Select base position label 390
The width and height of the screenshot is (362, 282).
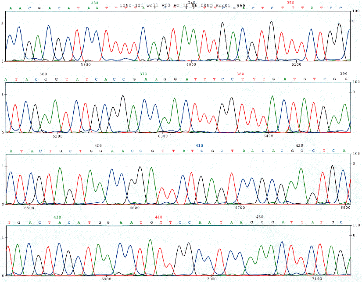[x=344, y=74]
